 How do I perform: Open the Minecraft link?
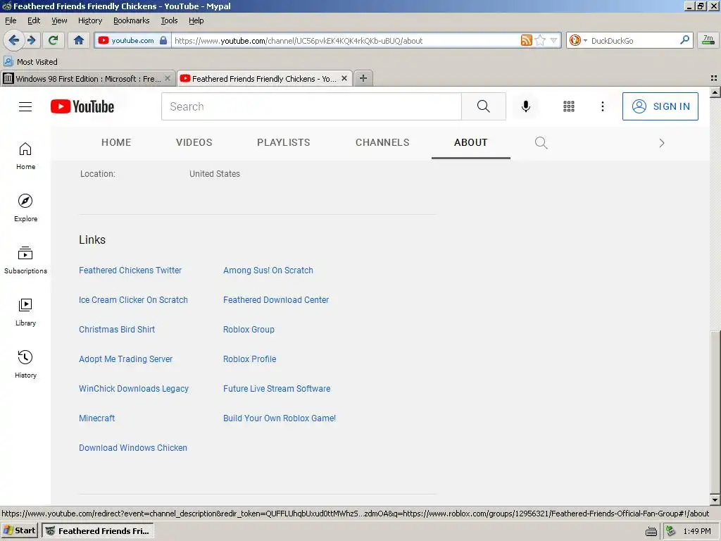(97, 418)
